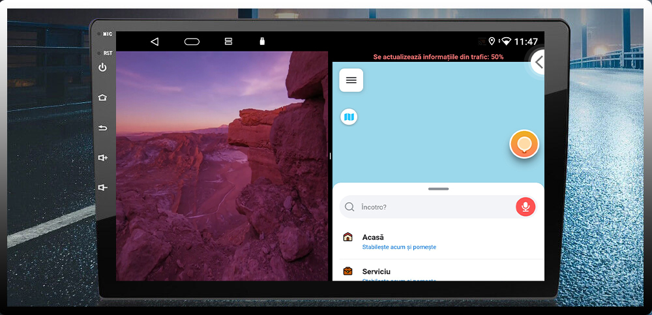Tap the traffic info update status message
Screen dimensions: 652x315
438,57
